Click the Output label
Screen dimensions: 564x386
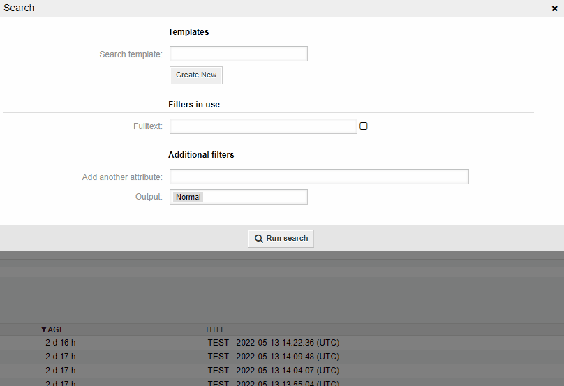click(149, 197)
